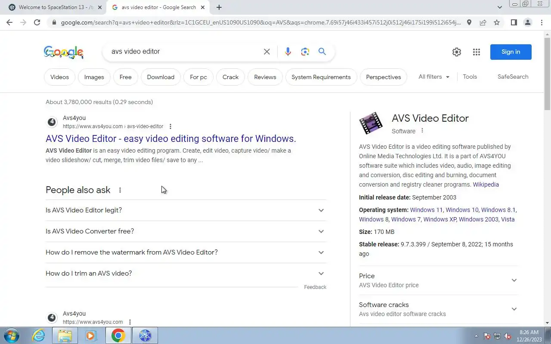Click the Google doodle logo
551x344 pixels.
64,52
